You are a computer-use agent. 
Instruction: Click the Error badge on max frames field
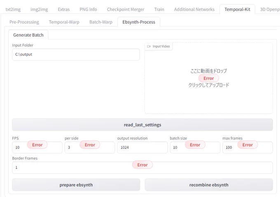(247, 145)
